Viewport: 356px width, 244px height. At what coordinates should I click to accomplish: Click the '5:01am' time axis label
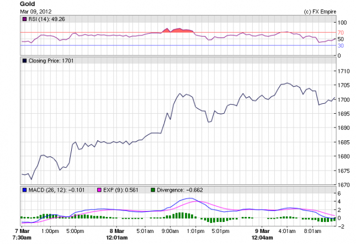click(x=145, y=231)
